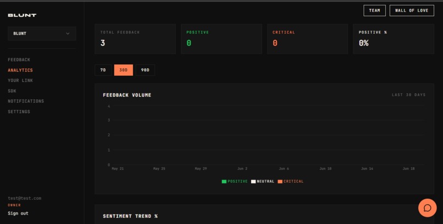Click the Jun 14 axis label
The height and width of the screenshot is (224, 443).
click(367, 169)
